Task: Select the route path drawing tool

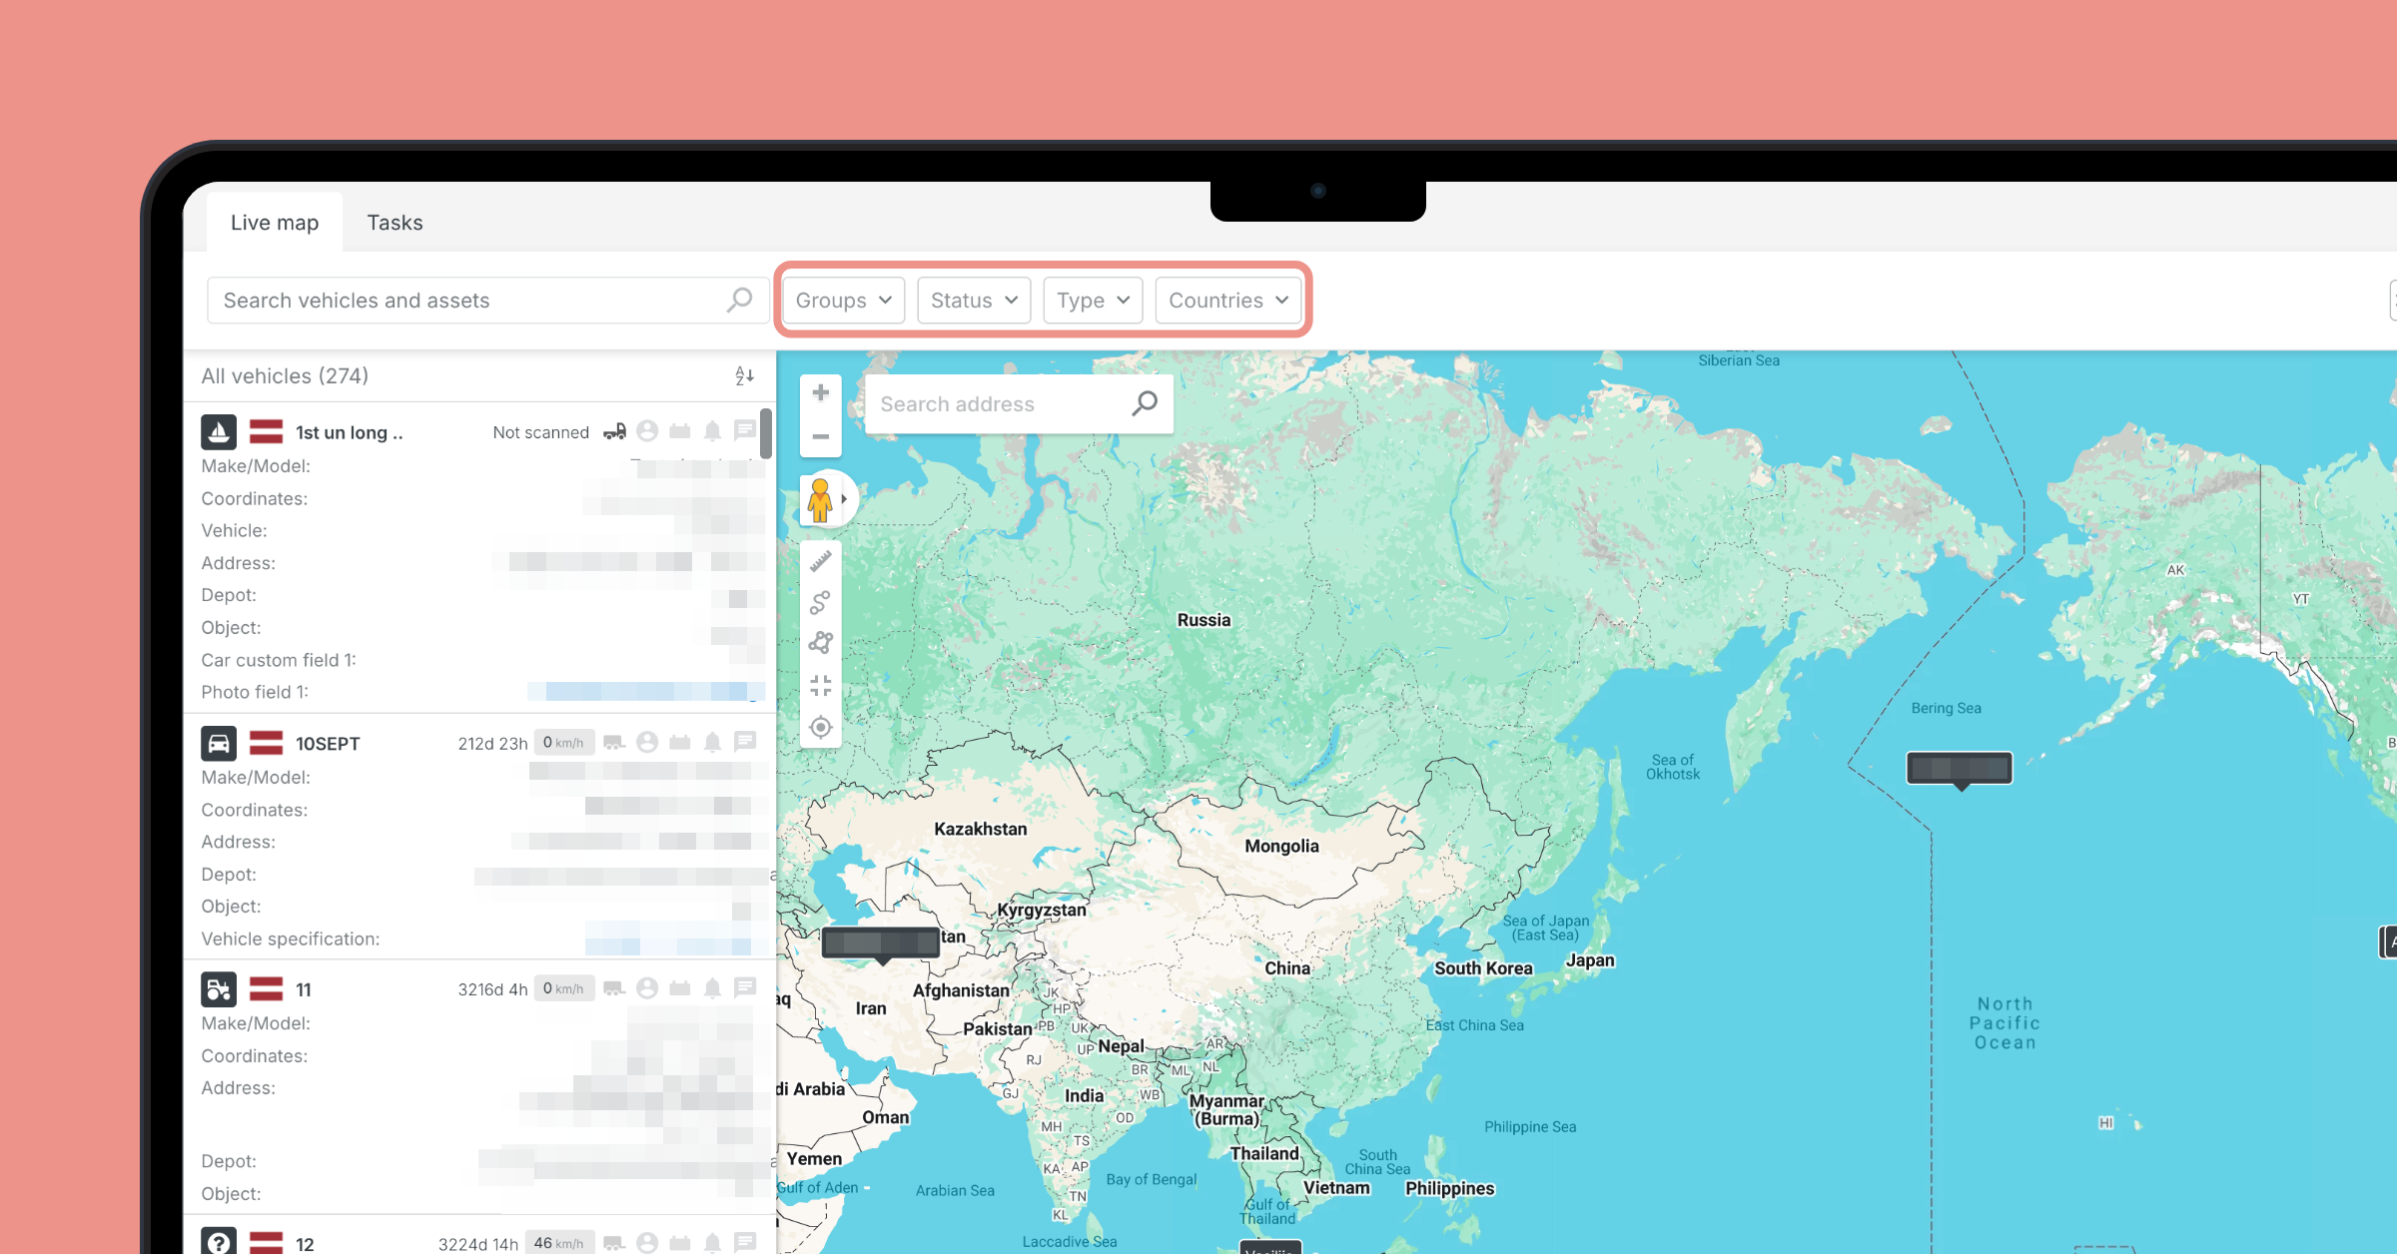Action: [x=820, y=602]
